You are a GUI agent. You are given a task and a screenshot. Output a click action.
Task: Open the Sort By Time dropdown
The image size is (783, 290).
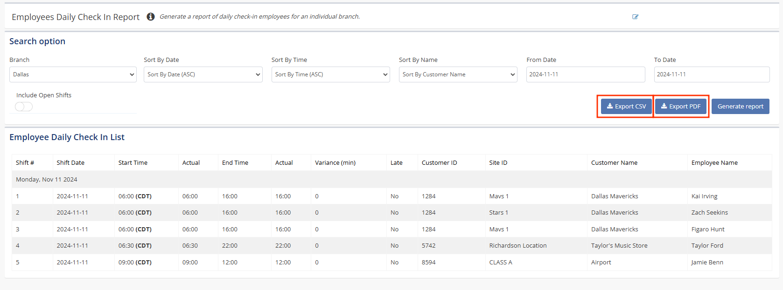tap(330, 74)
